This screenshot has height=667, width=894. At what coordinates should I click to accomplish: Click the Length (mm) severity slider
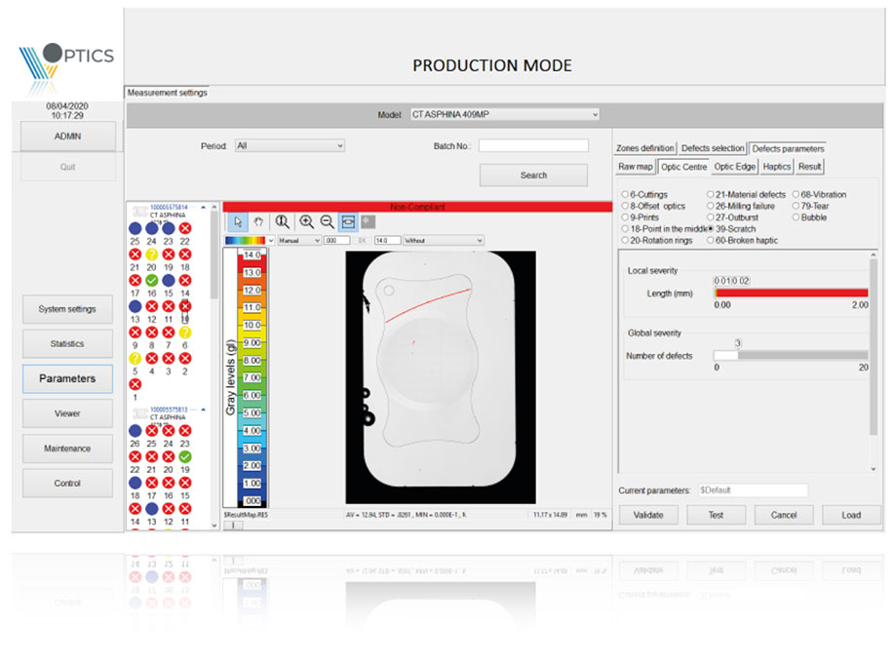pyautogui.click(x=791, y=293)
